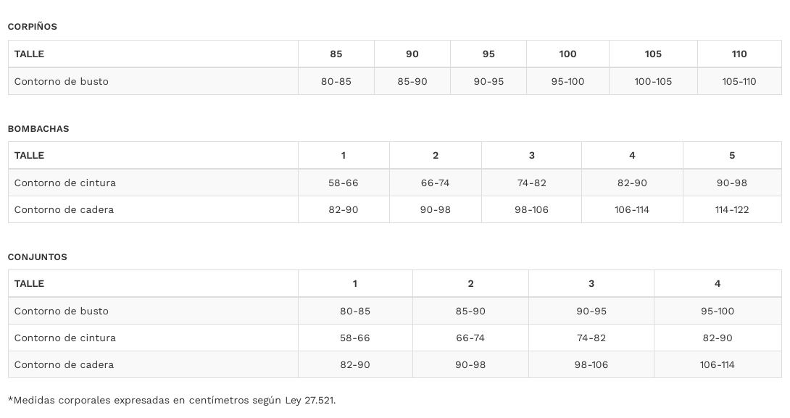Click Contorno de busto label in Conjuntos table
This screenshot has height=418, width=790.
tap(62, 312)
